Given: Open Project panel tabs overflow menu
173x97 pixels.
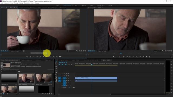Looking at the screenshot, I should click(54, 60).
